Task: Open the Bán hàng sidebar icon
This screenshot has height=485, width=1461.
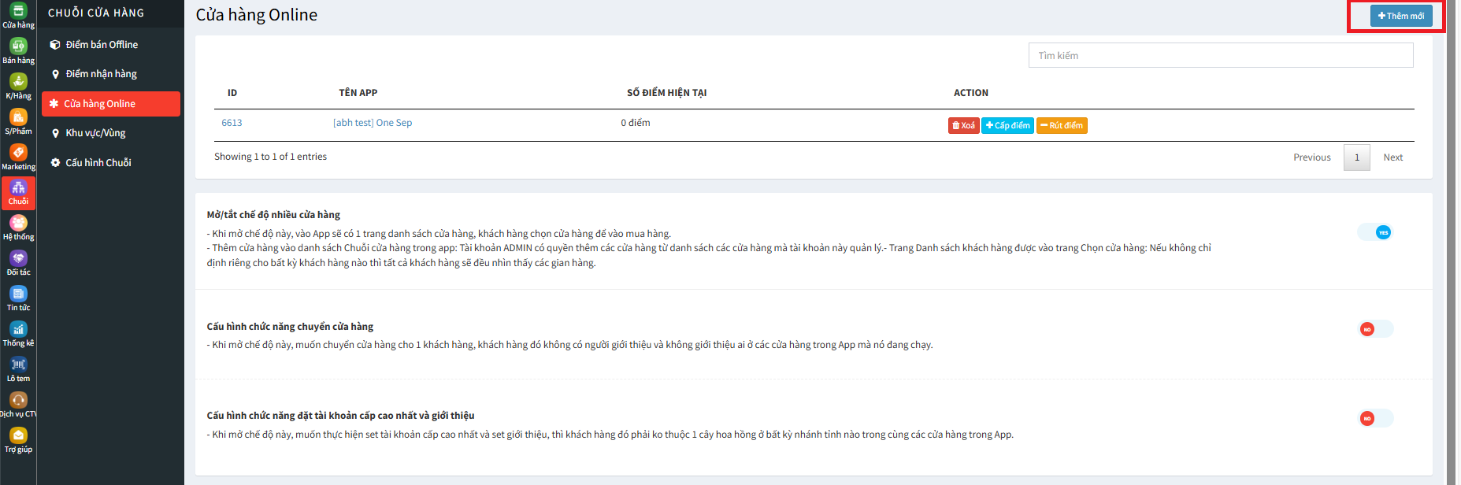Action: [18, 50]
